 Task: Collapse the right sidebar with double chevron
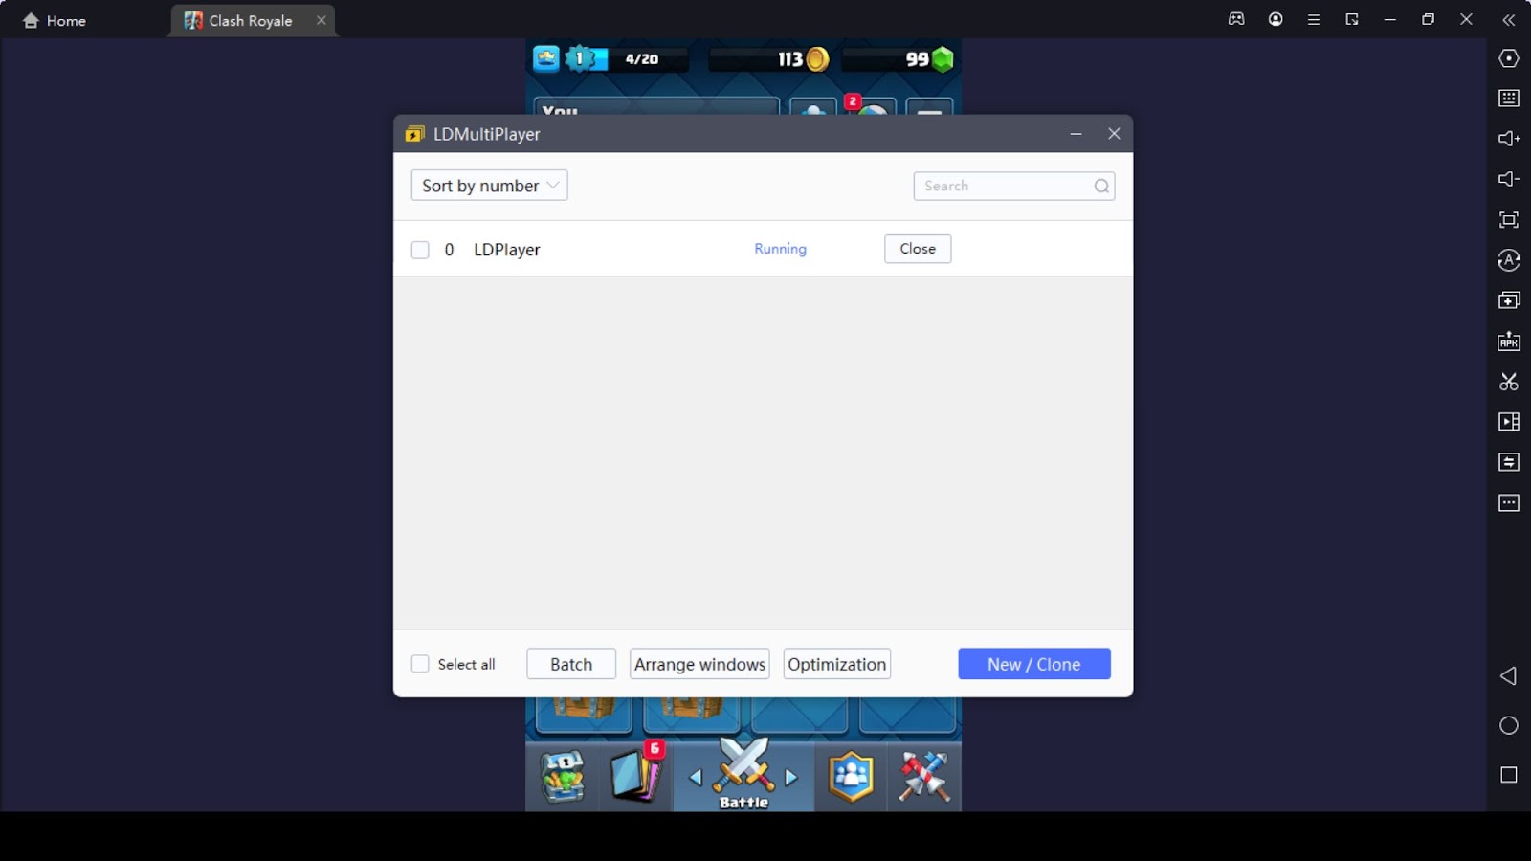1509,19
